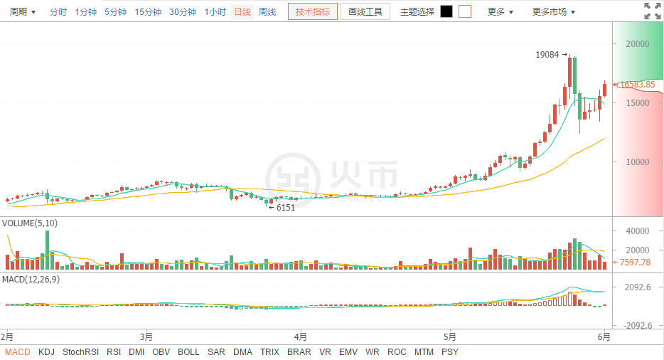Select the 1小时 interval
Image resolution: width=664 pixels, height=360 pixels.
point(215,12)
